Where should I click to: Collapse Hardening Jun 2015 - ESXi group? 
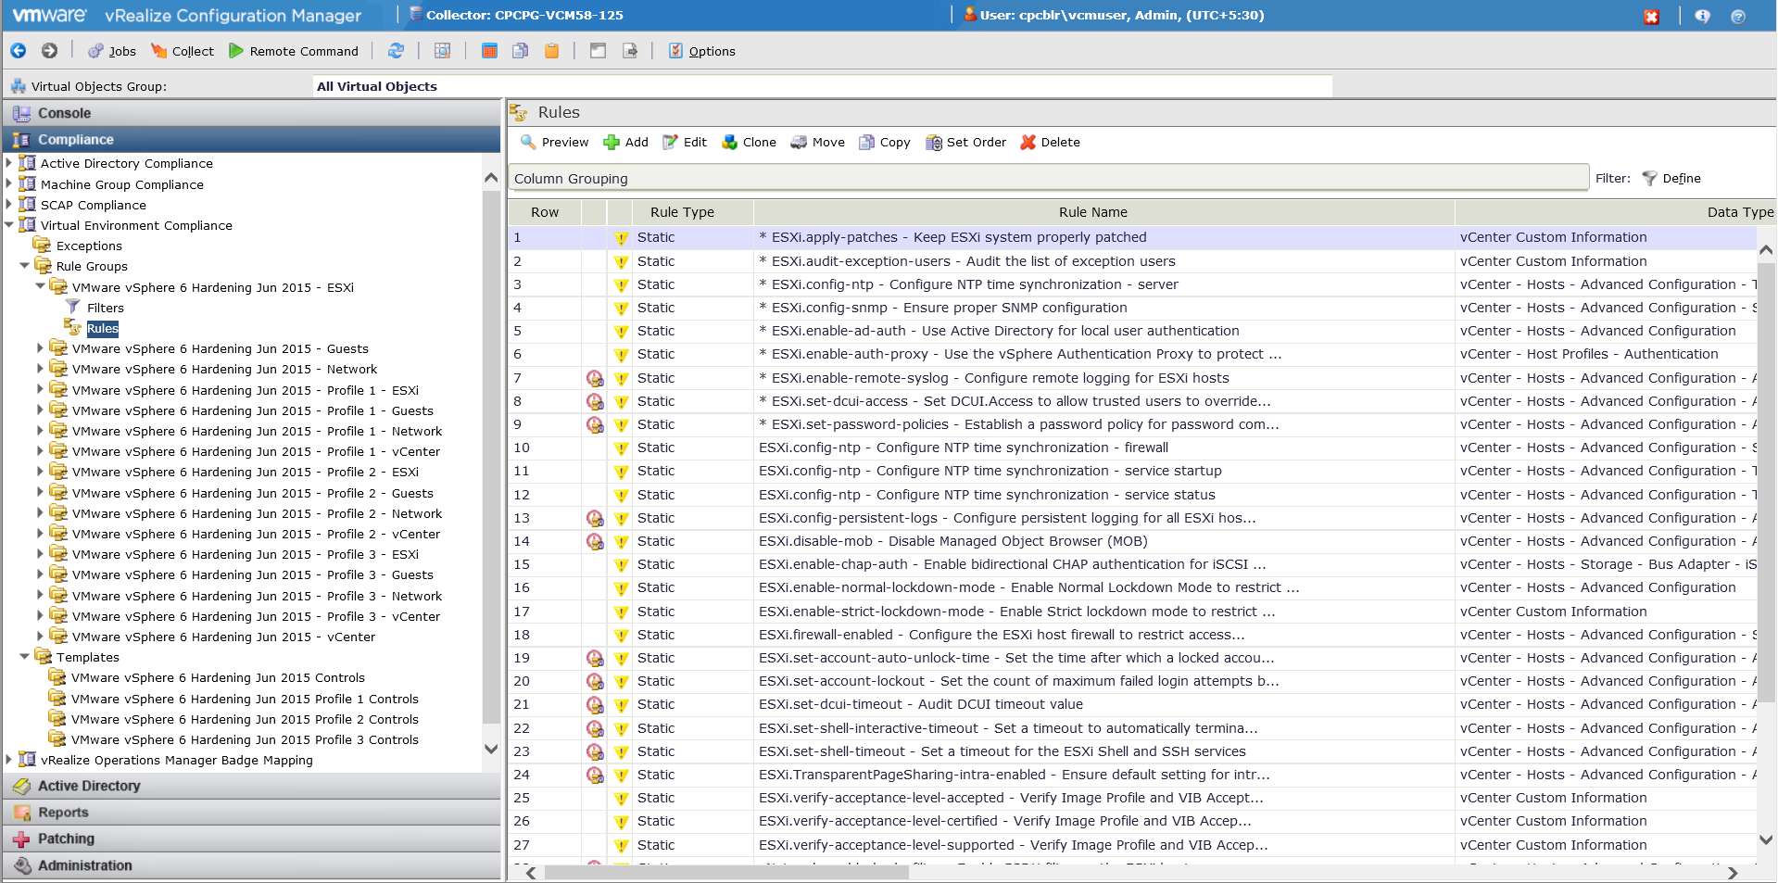click(41, 286)
